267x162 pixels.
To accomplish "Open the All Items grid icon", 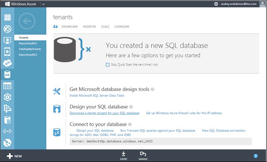I will pyautogui.click(x=7, y=17).
